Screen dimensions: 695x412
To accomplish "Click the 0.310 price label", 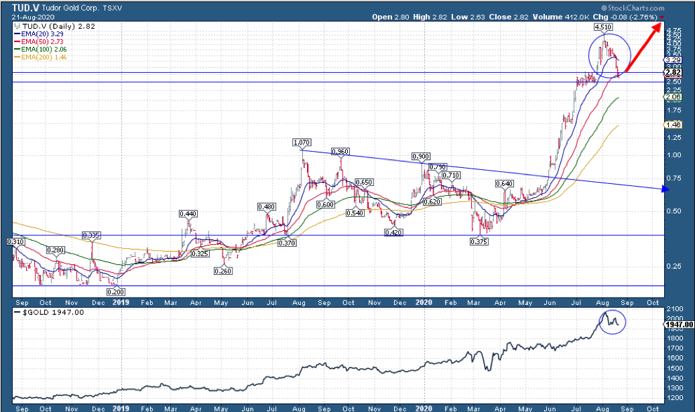I will 15,241.
